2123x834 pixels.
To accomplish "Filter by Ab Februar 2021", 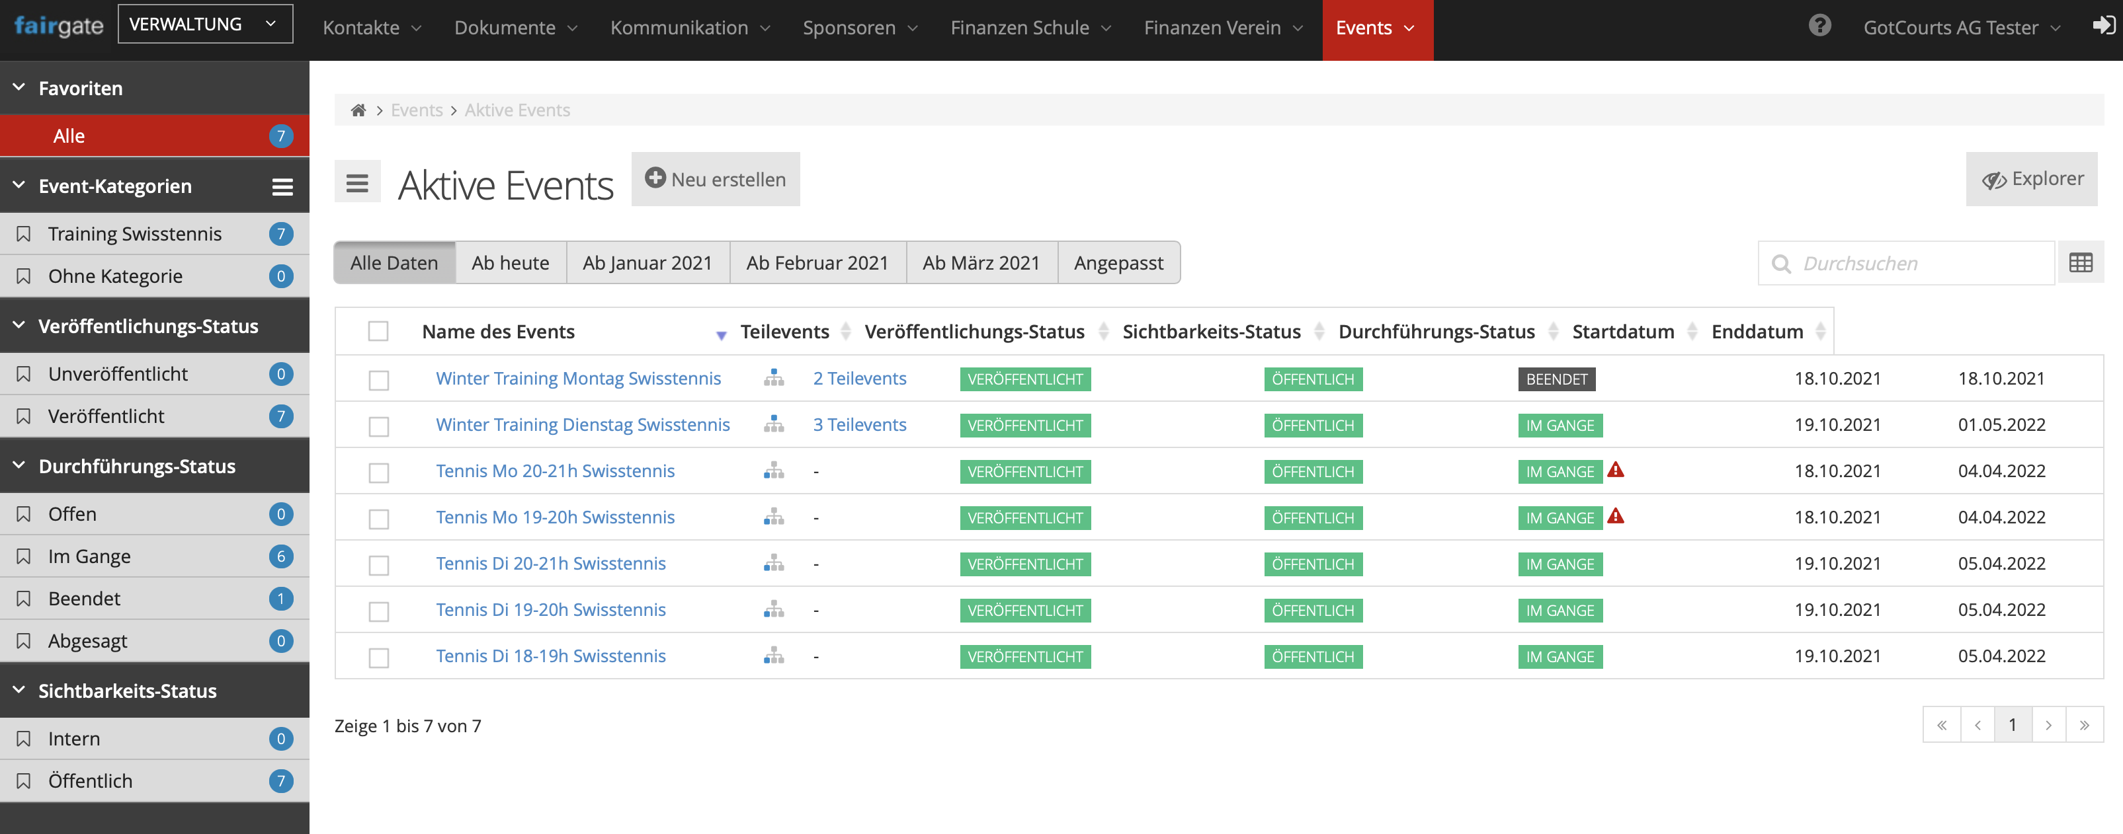I will pos(817,262).
